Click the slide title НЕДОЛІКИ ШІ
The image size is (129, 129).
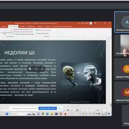20,53
